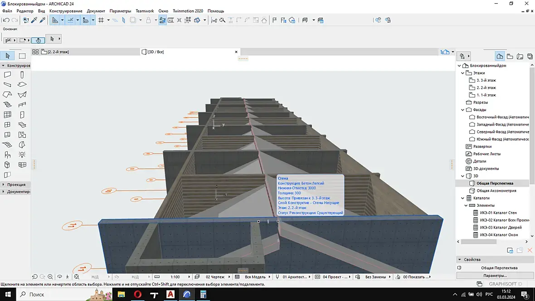
Task: Launch Opera from the Windows taskbar
Action: pos(137,295)
